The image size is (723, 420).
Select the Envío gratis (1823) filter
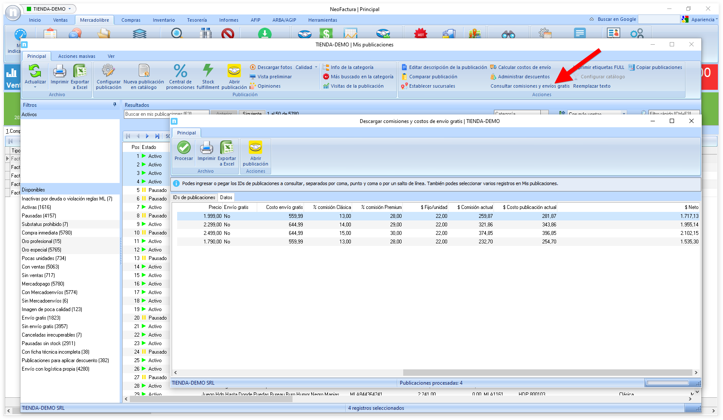coord(41,318)
